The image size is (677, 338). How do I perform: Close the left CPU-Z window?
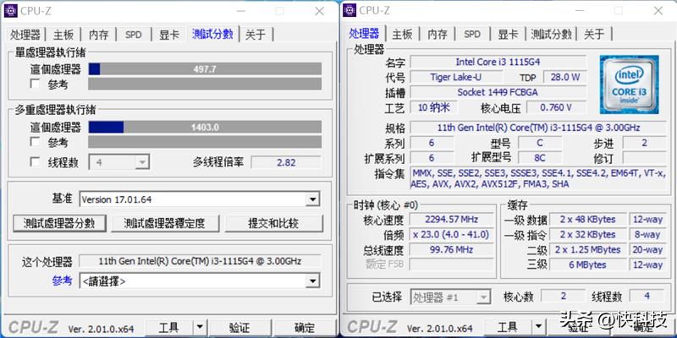click(319, 11)
